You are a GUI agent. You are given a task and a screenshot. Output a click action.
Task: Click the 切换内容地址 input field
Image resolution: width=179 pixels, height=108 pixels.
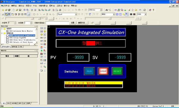tap(57, 23)
